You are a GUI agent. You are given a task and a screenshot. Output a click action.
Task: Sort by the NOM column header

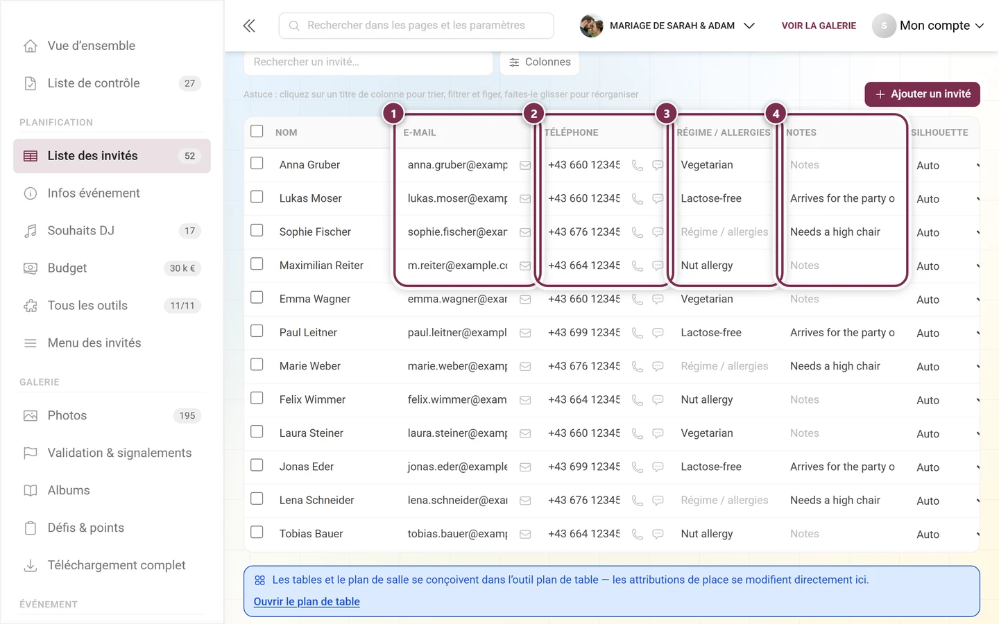[286, 132]
